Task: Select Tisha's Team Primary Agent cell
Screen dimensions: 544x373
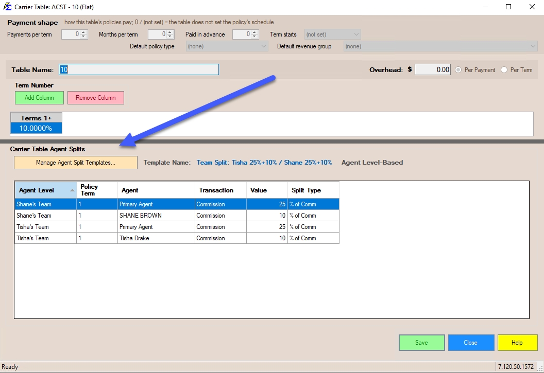Action: point(156,227)
